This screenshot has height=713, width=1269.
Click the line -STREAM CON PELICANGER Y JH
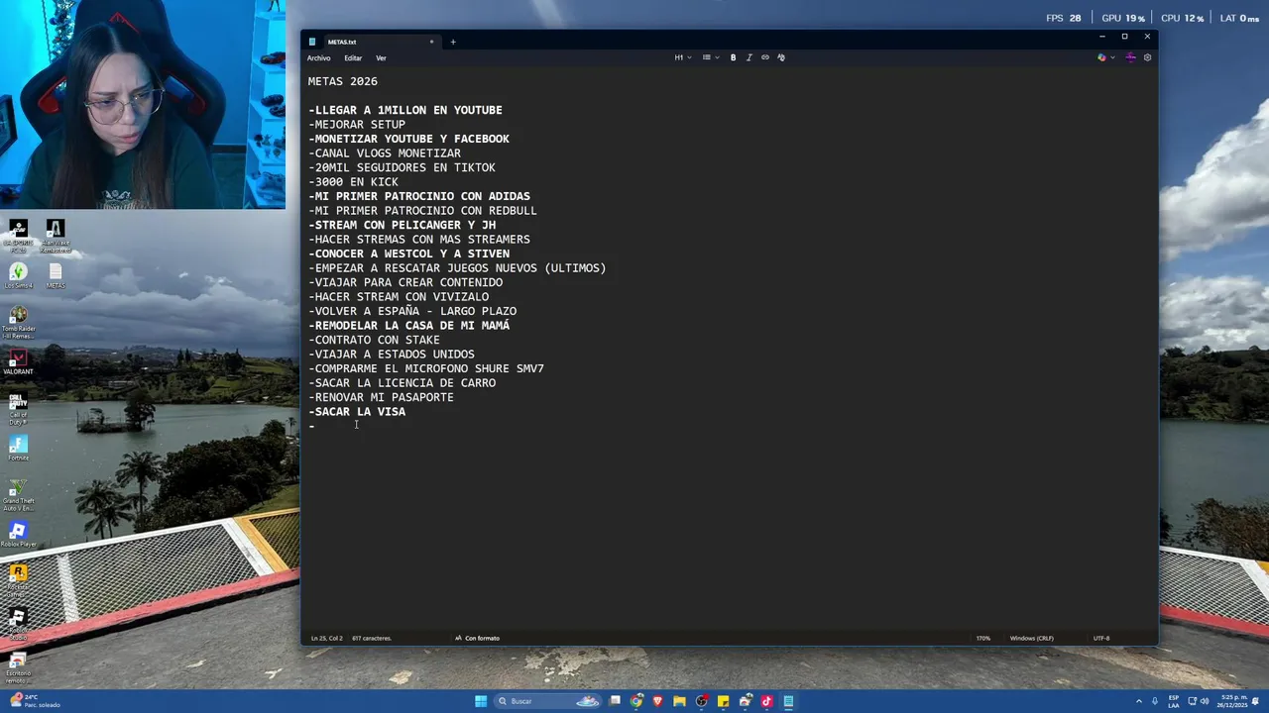[402, 225]
